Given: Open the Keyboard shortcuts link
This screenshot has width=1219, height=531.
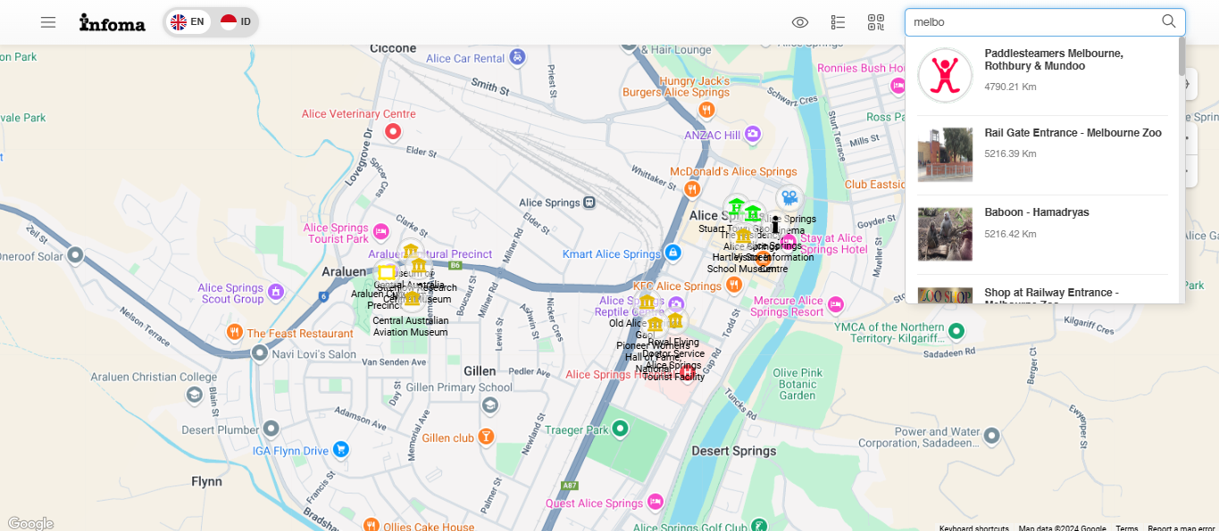Looking at the screenshot, I should [x=974, y=527].
